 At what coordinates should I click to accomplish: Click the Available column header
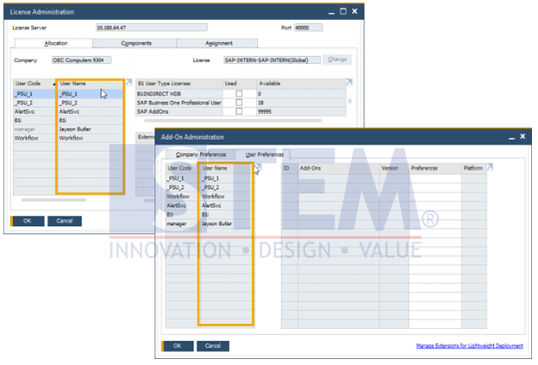pos(301,84)
